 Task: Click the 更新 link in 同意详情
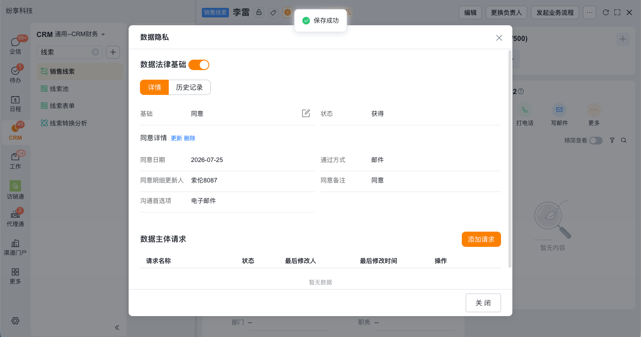pyautogui.click(x=176, y=138)
